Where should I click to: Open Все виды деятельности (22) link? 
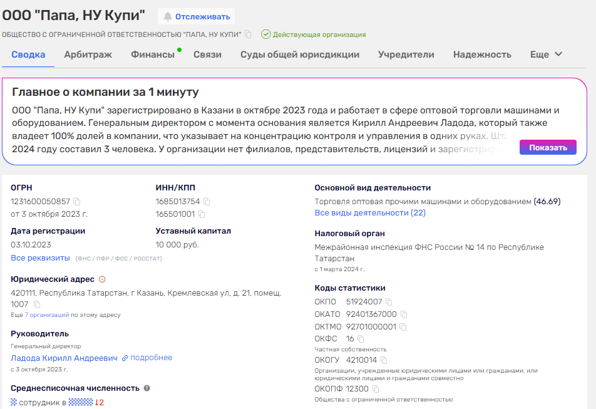(x=370, y=213)
